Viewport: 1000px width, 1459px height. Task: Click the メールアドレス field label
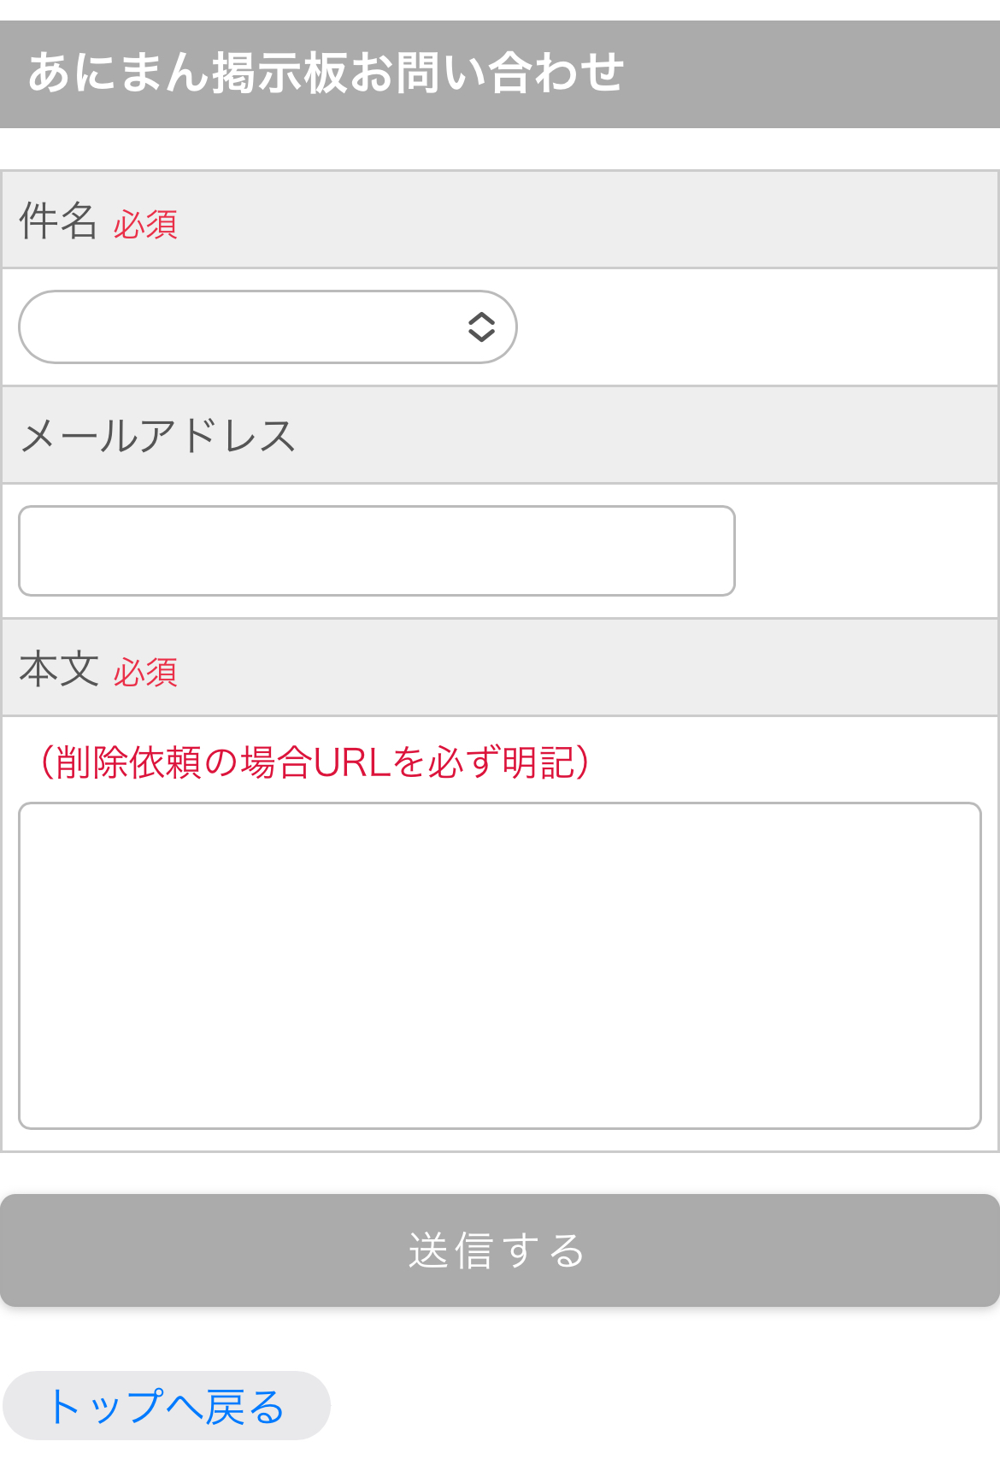click(x=158, y=436)
